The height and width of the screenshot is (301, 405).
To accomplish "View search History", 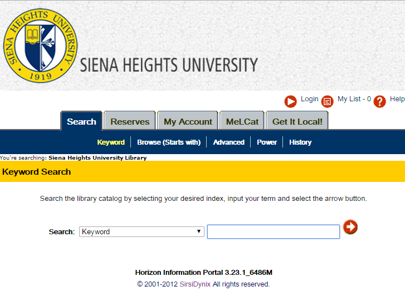I will point(300,142).
